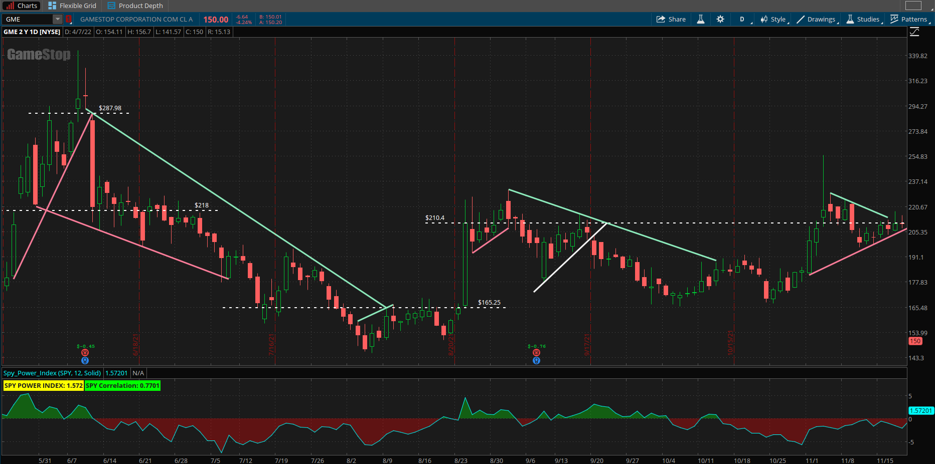Open the Product Depth tab
The image size is (935, 464).
coord(135,6)
